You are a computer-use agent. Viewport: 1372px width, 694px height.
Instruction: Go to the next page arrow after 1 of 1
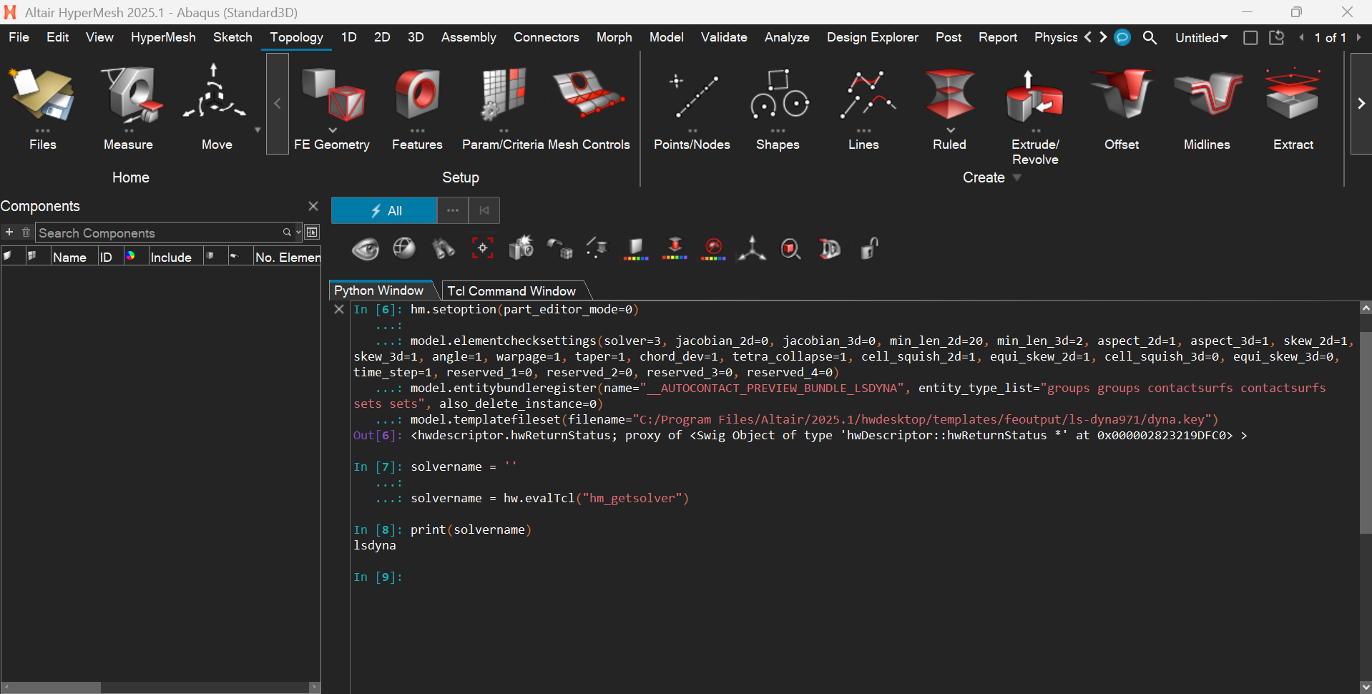[x=1358, y=37]
